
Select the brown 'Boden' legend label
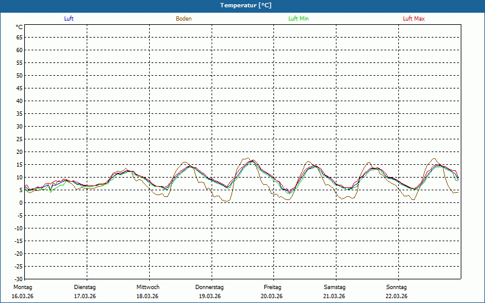coord(184,19)
